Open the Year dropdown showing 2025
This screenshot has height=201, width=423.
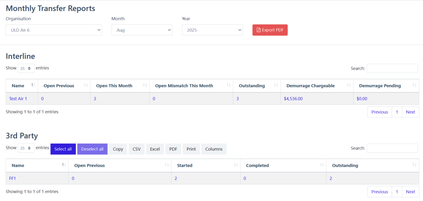pos(212,30)
